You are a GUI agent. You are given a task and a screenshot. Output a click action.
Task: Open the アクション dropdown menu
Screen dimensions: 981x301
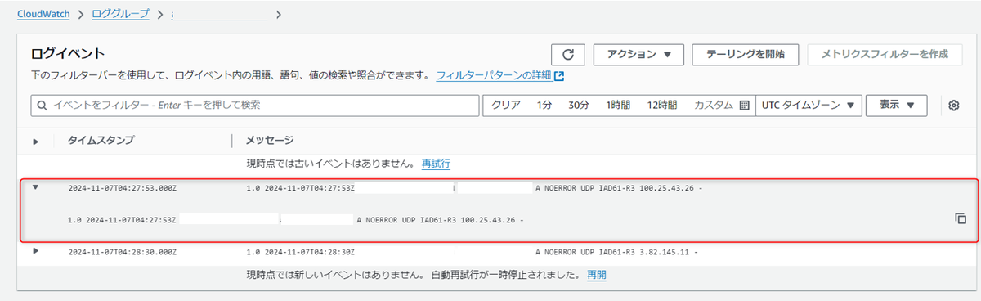click(x=638, y=54)
